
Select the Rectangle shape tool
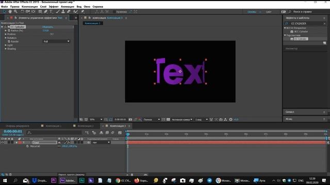coord(40,11)
